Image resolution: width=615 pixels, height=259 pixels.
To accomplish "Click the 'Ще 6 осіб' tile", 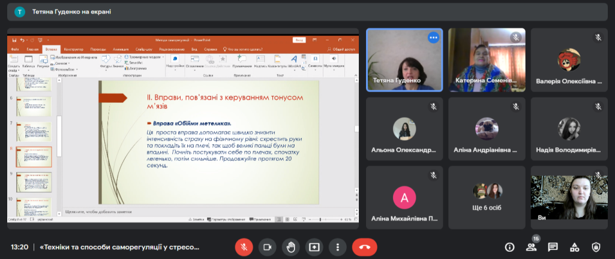I will click(x=487, y=197).
